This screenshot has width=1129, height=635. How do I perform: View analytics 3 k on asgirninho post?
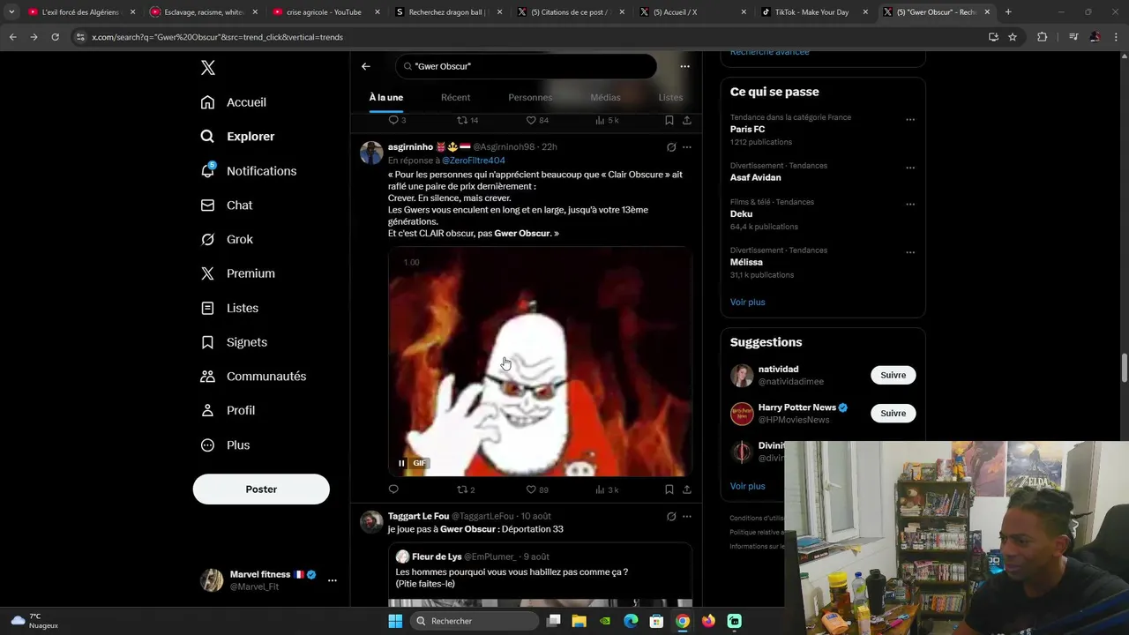coord(607,489)
